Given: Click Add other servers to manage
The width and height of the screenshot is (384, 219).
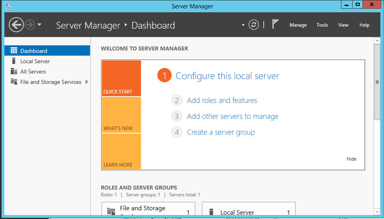Looking at the screenshot, I should tap(232, 116).
